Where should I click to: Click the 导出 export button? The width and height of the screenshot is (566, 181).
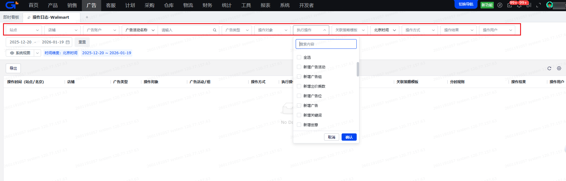click(x=13, y=68)
